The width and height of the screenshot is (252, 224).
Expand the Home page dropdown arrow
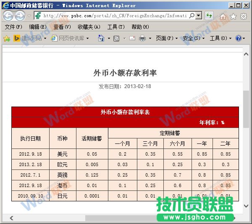[109, 38]
